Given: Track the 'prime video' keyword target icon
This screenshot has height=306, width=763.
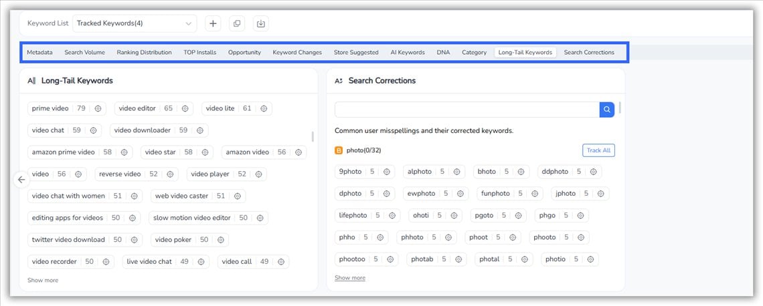Looking at the screenshot, I should click(98, 109).
